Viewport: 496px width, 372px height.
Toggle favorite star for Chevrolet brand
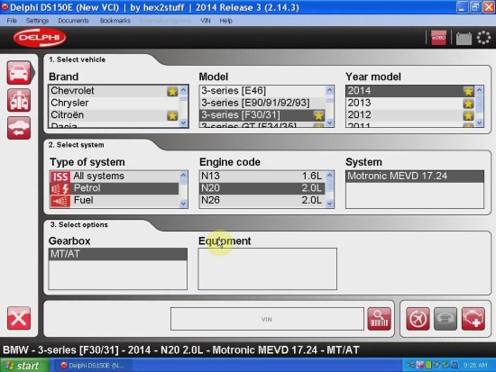172,92
